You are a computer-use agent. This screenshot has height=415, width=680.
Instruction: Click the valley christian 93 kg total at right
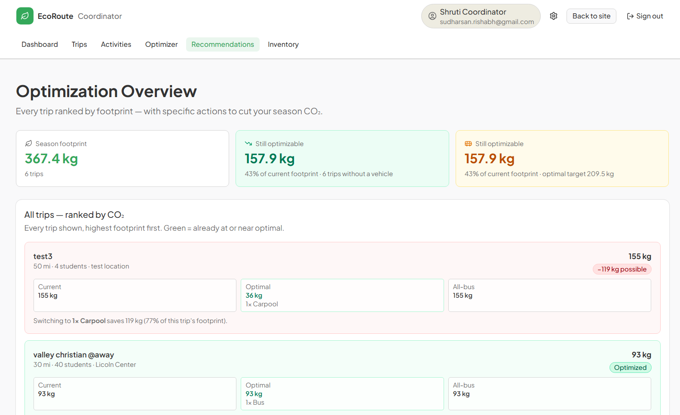pyautogui.click(x=641, y=355)
